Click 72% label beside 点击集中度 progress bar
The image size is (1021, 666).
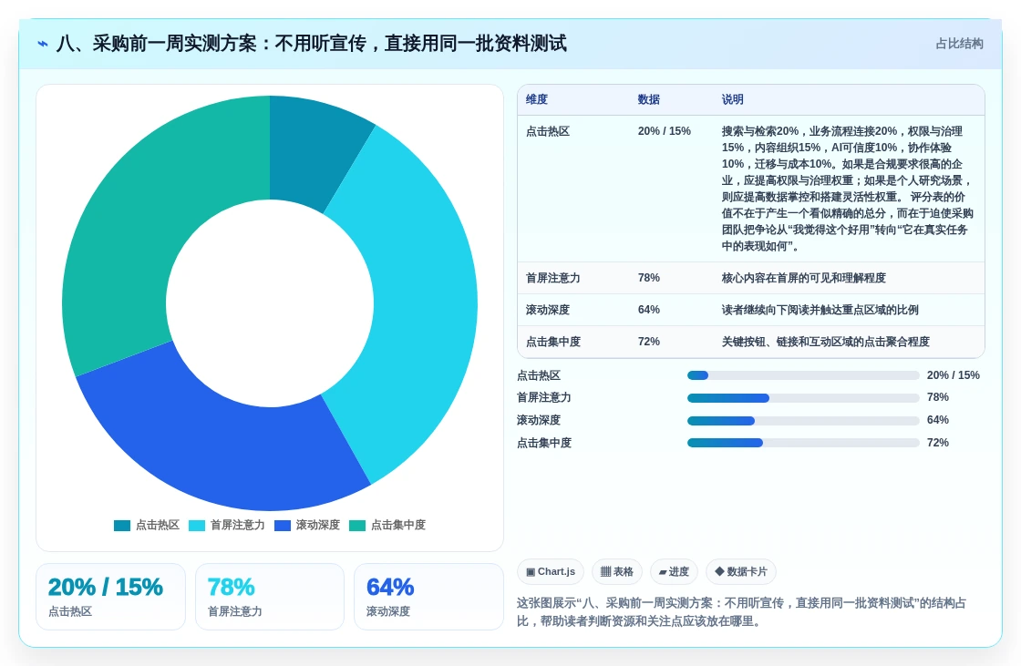pos(938,443)
